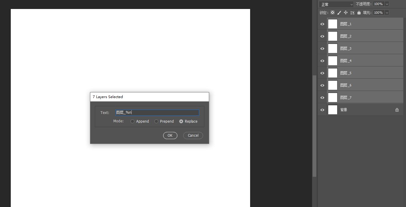Image resolution: width=406 pixels, height=207 pixels.
Task: Select the Append mode radio button
Action: [133, 121]
